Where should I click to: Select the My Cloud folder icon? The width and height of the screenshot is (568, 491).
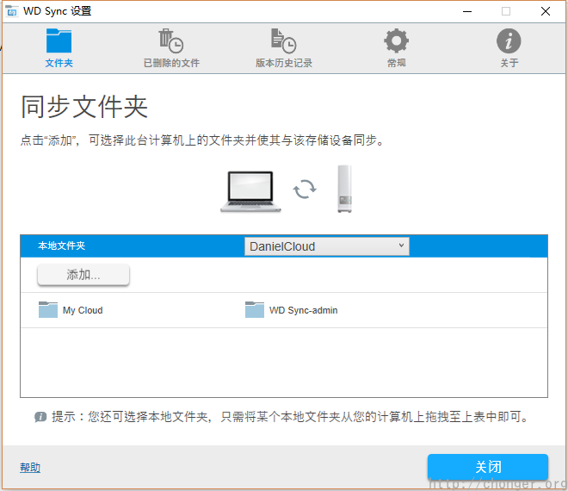click(x=48, y=310)
